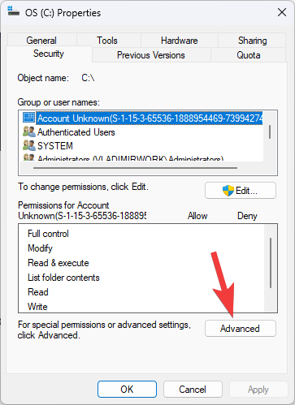295x405 pixels.
Task: Cancel the properties dialog
Action: [x=193, y=390]
